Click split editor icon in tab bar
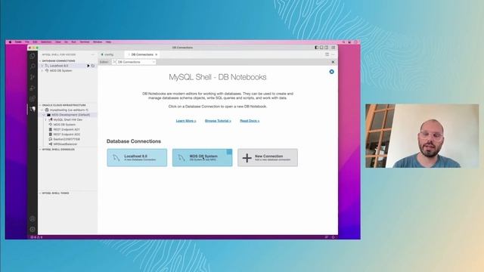484x272 pixels. point(327,54)
